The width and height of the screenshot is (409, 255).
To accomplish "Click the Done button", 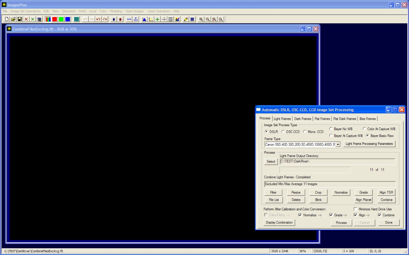I will pyautogui.click(x=389, y=222).
